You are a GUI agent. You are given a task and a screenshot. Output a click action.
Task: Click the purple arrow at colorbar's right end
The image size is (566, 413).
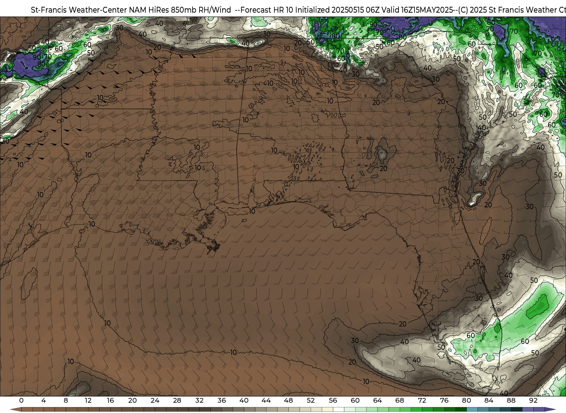550,409
